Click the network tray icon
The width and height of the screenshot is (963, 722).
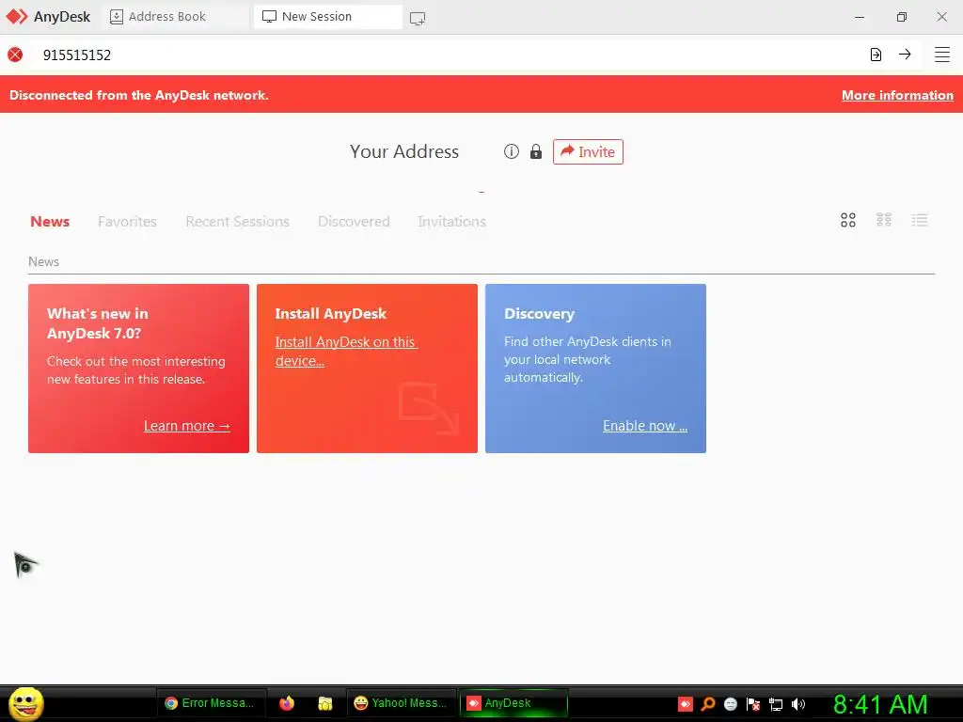tap(776, 704)
